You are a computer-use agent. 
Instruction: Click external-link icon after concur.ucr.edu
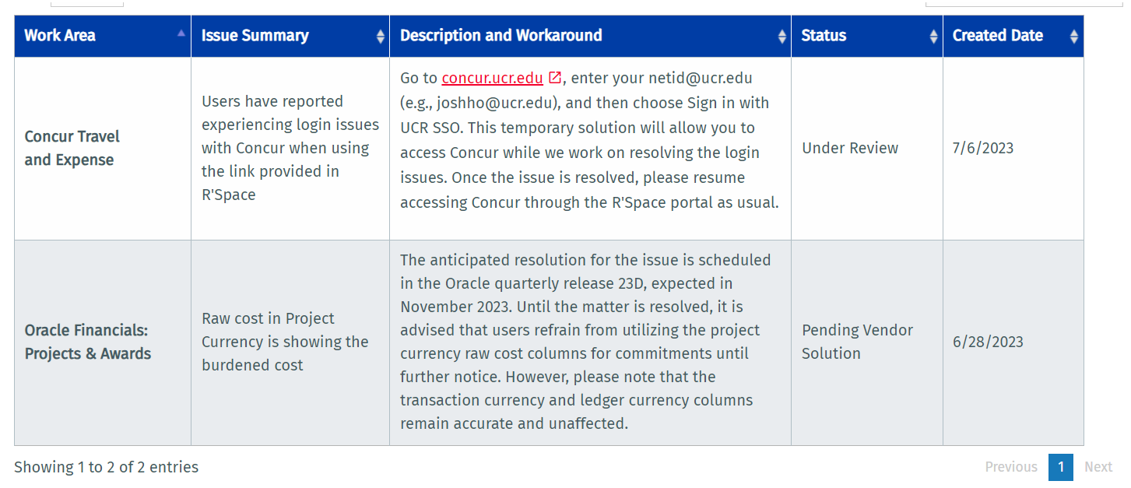(x=555, y=78)
